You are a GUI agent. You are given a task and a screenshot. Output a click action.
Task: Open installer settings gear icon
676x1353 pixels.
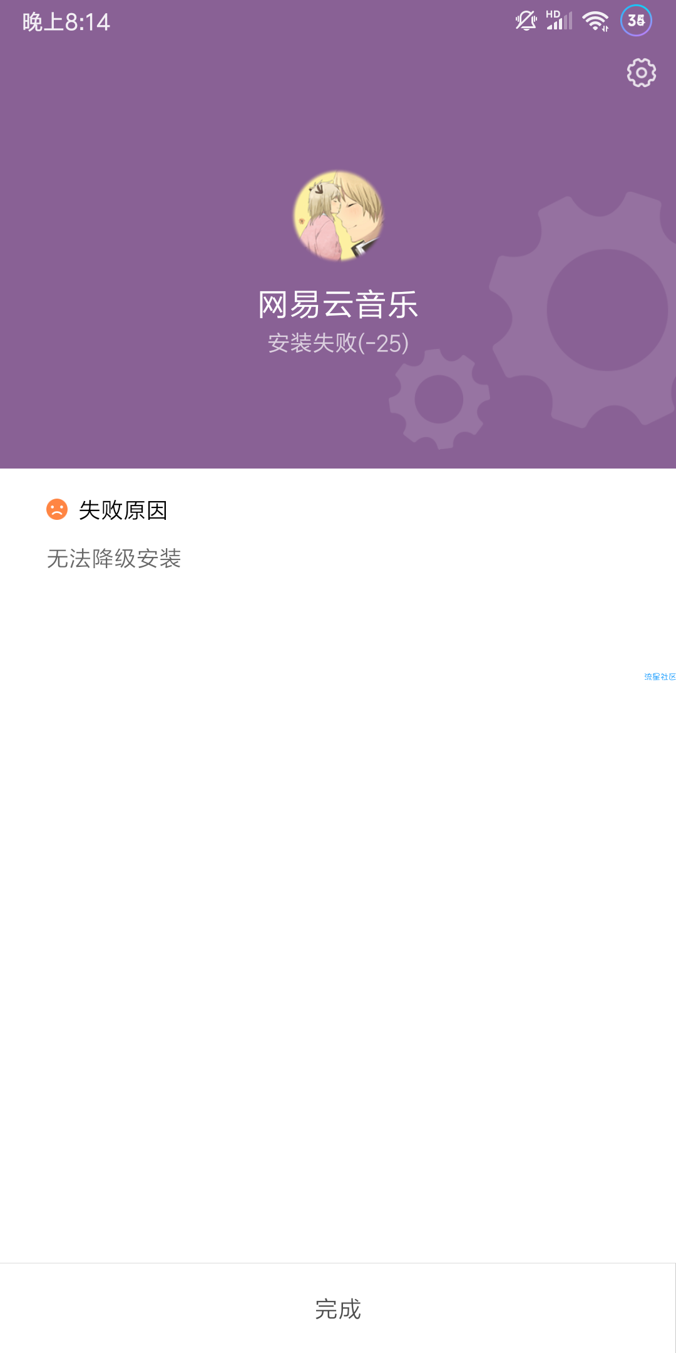pyautogui.click(x=641, y=73)
